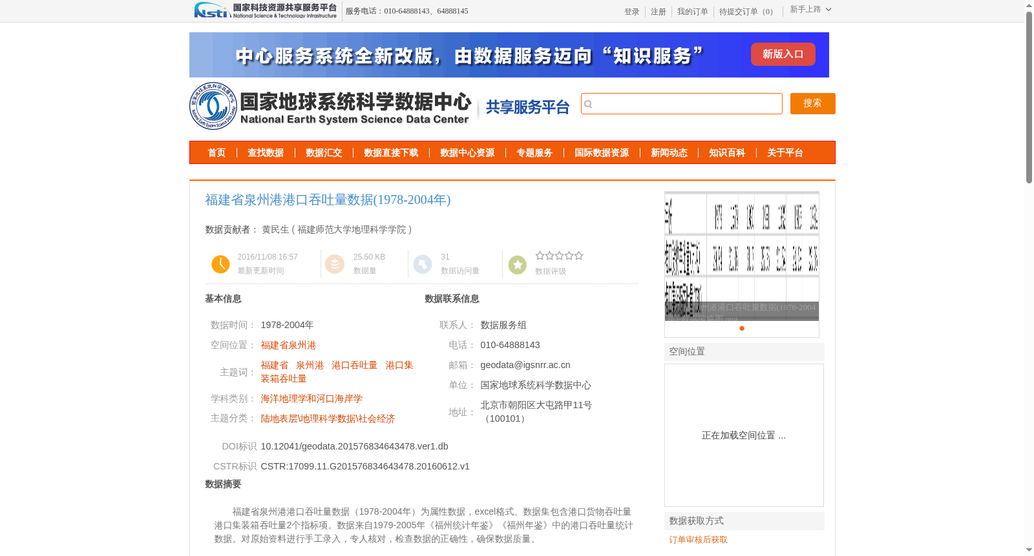
Task: Click the 福建省 keyword link
Action: coord(275,366)
